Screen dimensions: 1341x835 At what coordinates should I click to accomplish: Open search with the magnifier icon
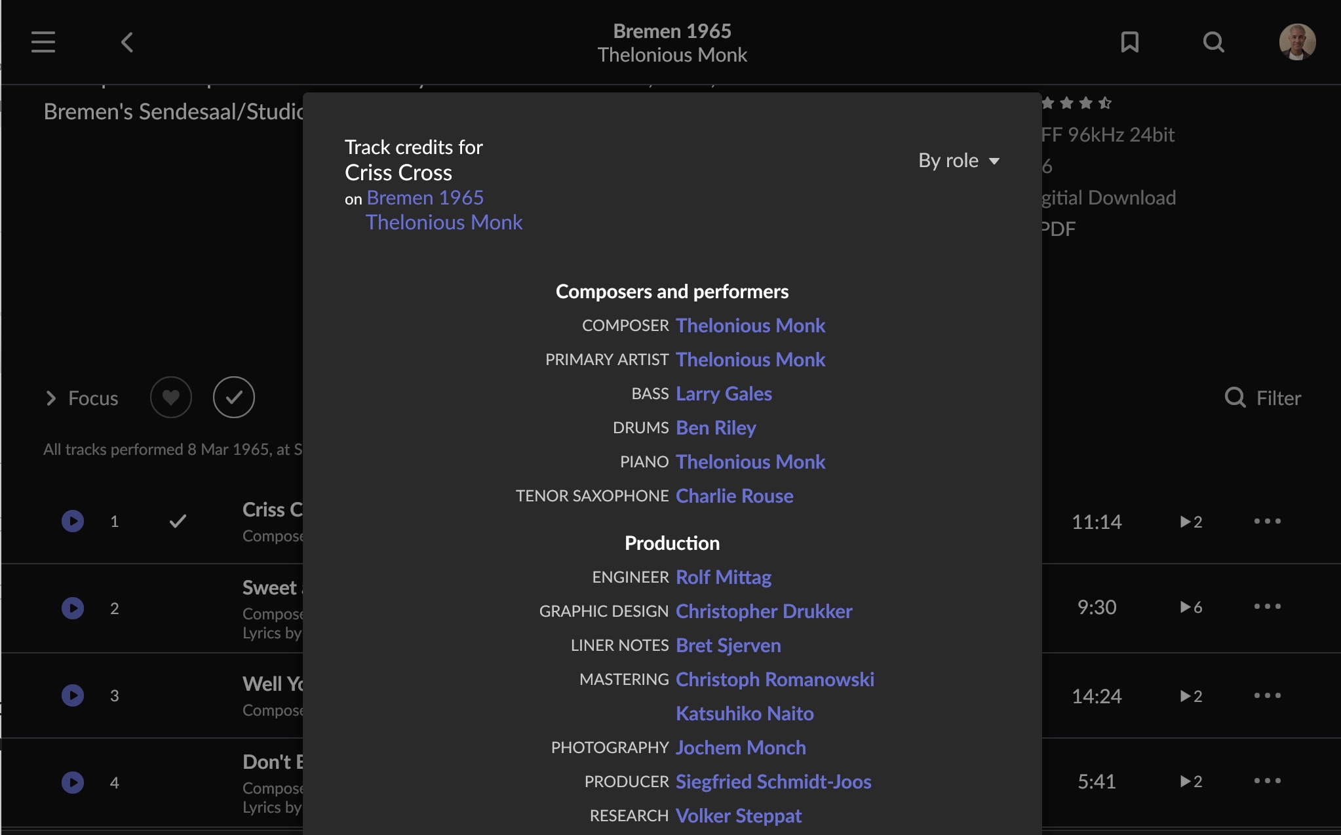(1213, 42)
